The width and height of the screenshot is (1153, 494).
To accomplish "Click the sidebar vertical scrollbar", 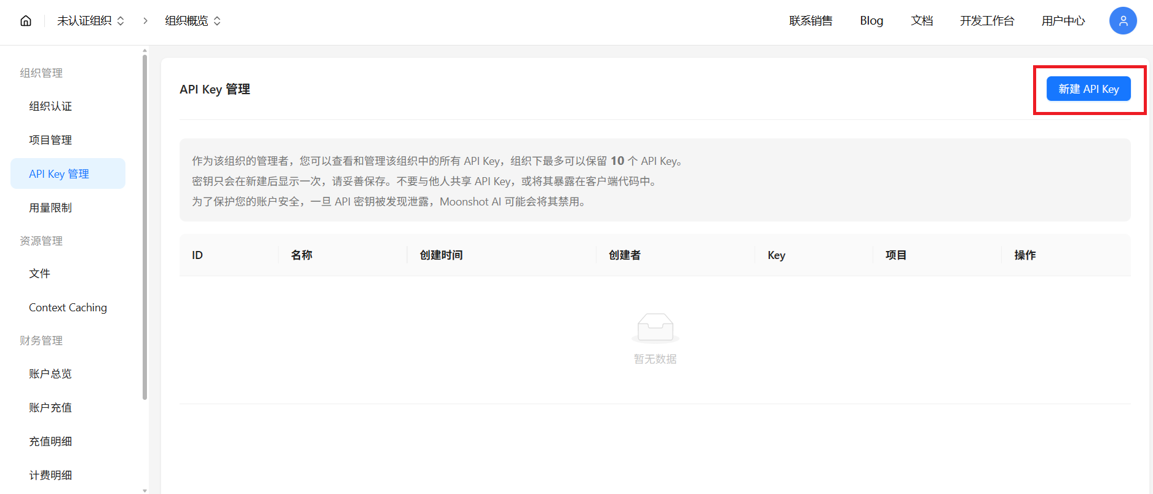I will [x=145, y=228].
